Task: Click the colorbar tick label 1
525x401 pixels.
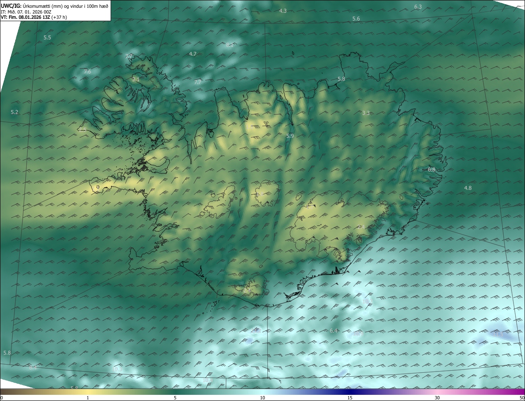Action: pos(88,398)
